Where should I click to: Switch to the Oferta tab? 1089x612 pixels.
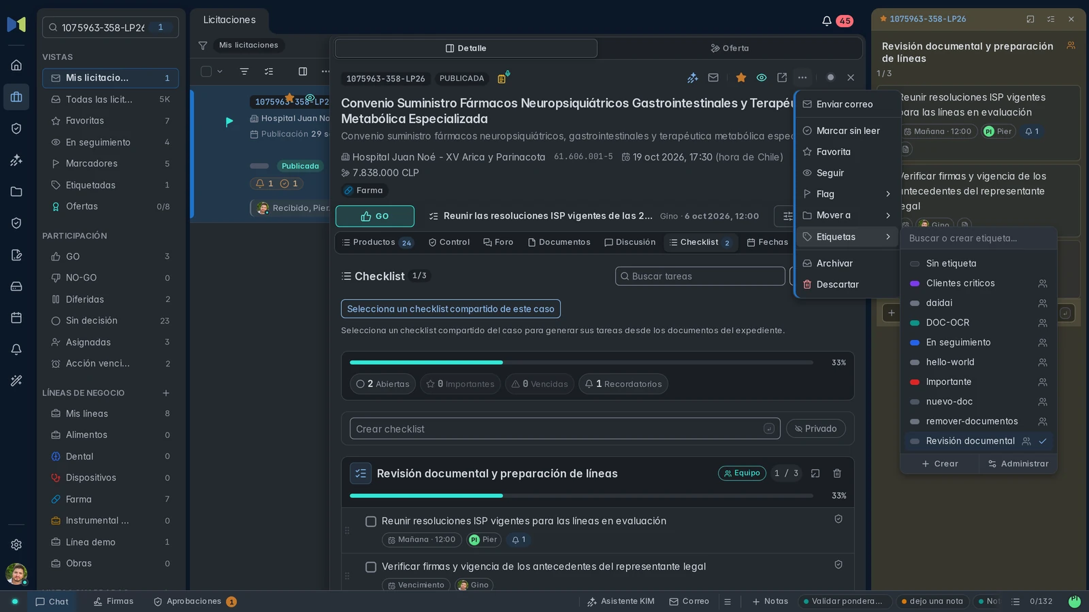730,48
